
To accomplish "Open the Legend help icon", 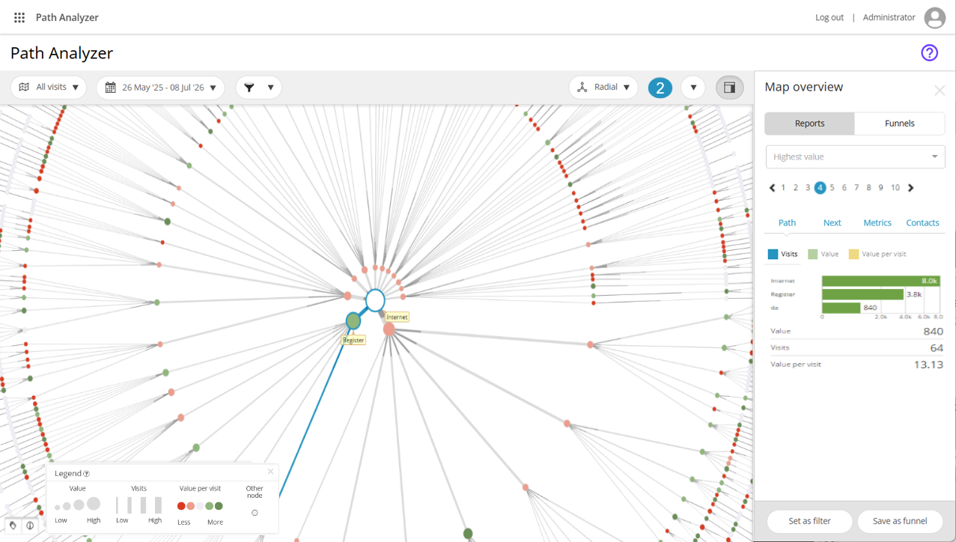I will tap(86, 474).
